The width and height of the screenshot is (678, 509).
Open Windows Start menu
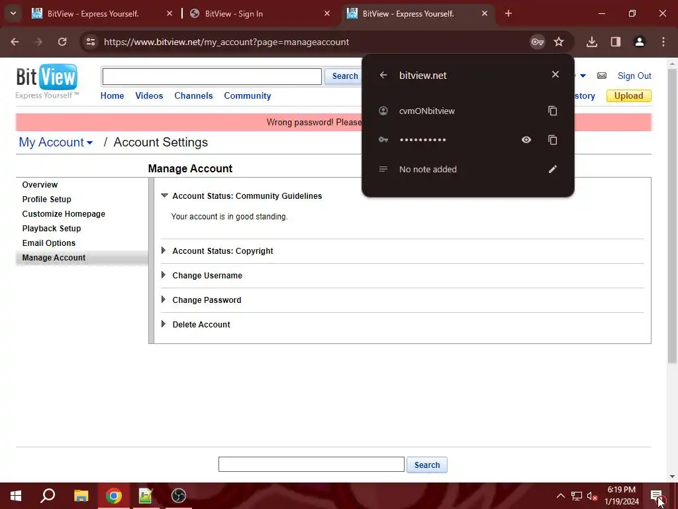click(x=16, y=496)
